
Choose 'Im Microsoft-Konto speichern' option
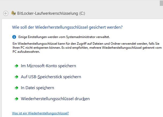coord(48,66)
